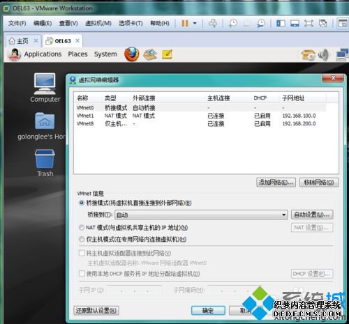Open the 选项卡(T) menu

(131, 23)
